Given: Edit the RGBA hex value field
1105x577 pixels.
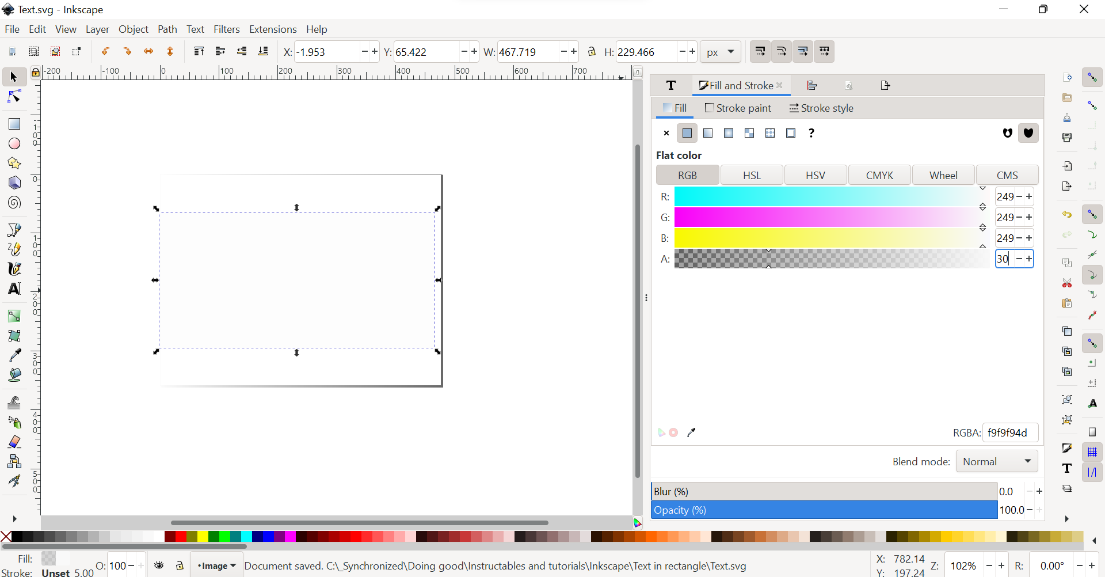Looking at the screenshot, I should click(1009, 432).
